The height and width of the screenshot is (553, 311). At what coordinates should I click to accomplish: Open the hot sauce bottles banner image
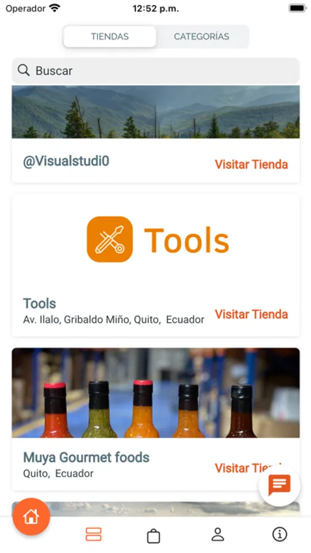(156, 393)
